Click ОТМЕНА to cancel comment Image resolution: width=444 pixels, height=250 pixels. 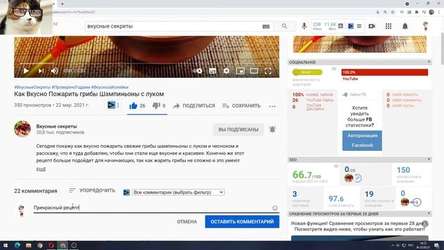187,222
